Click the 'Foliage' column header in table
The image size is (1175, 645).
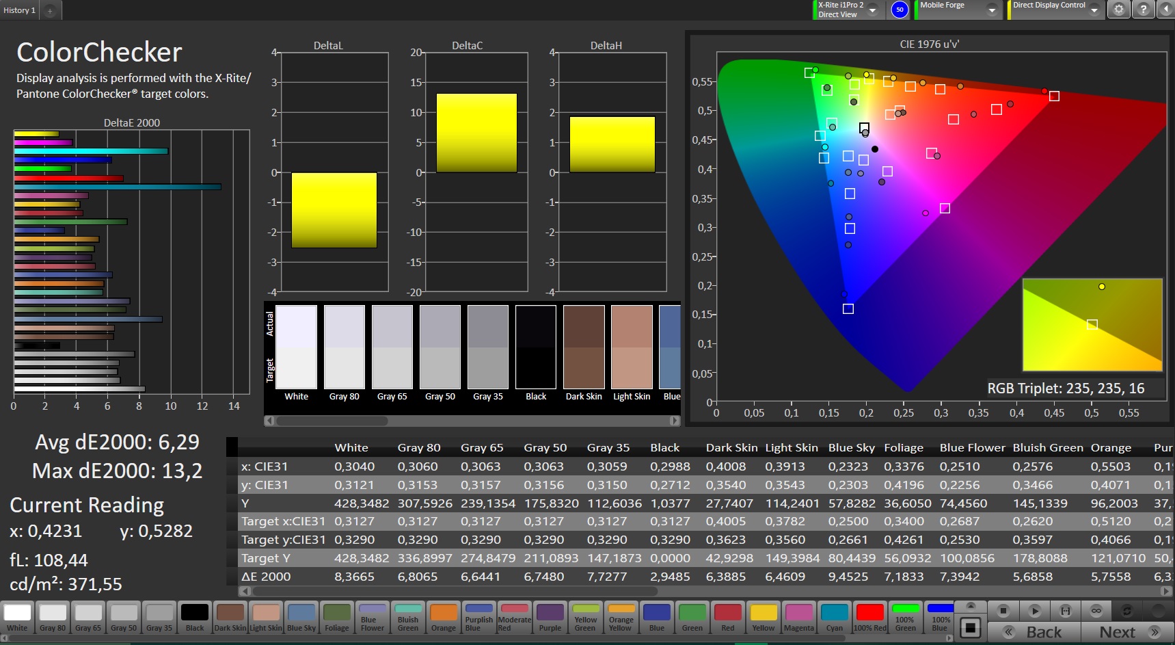point(904,448)
